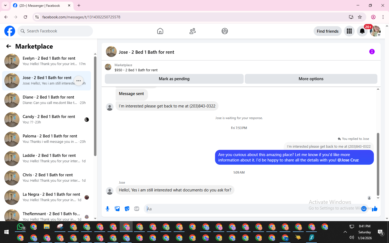Record a voice clip with microphone
The height and width of the screenshot is (243, 389).
[108, 209]
